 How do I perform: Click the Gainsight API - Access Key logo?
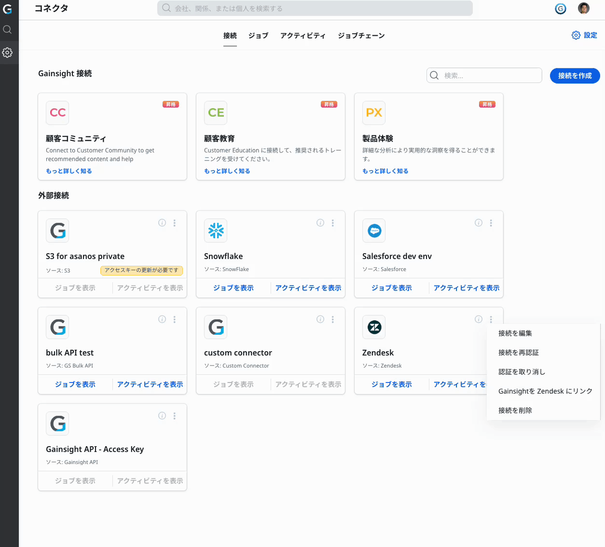pyautogui.click(x=57, y=424)
